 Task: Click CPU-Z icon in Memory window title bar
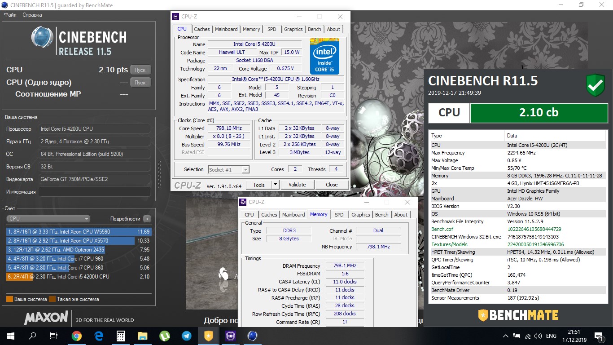243,202
